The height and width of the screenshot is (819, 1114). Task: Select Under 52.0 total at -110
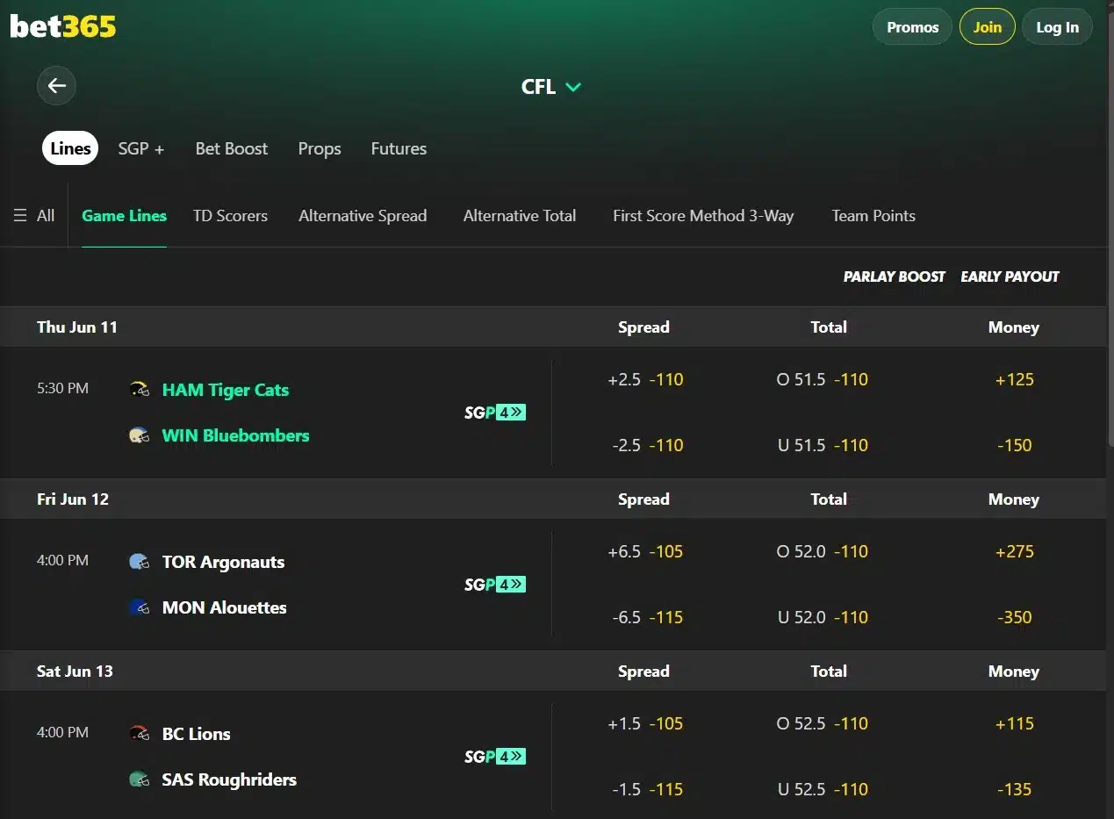click(823, 617)
